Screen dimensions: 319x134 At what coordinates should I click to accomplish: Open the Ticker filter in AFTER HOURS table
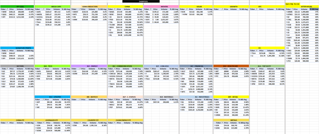pyautogui.click(x=292, y=9)
